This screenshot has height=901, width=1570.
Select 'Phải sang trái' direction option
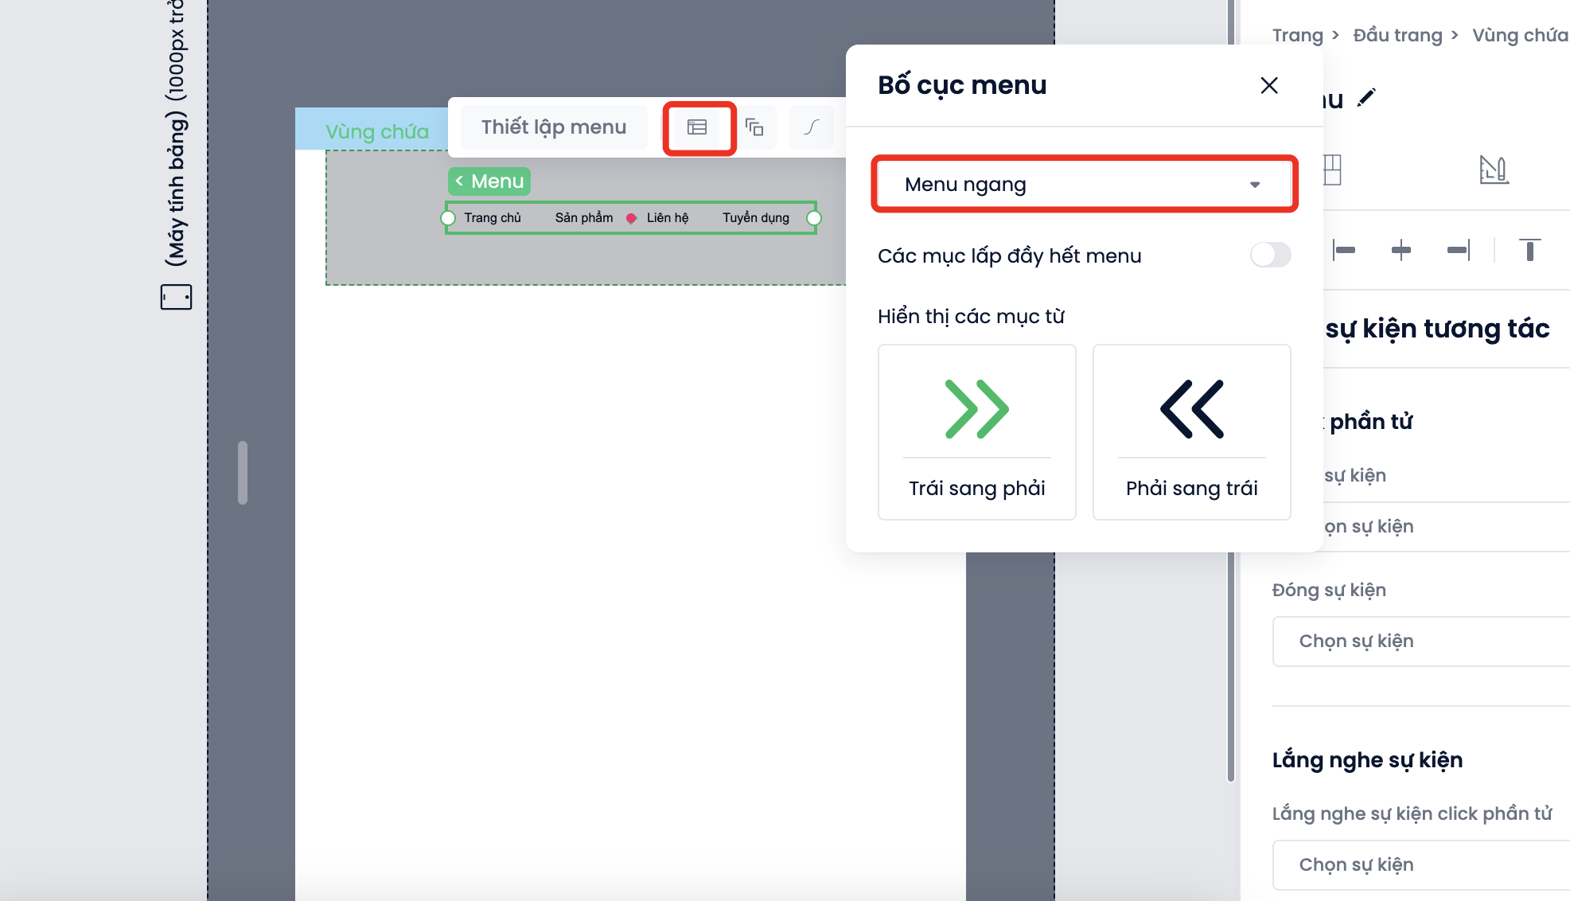click(x=1191, y=432)
